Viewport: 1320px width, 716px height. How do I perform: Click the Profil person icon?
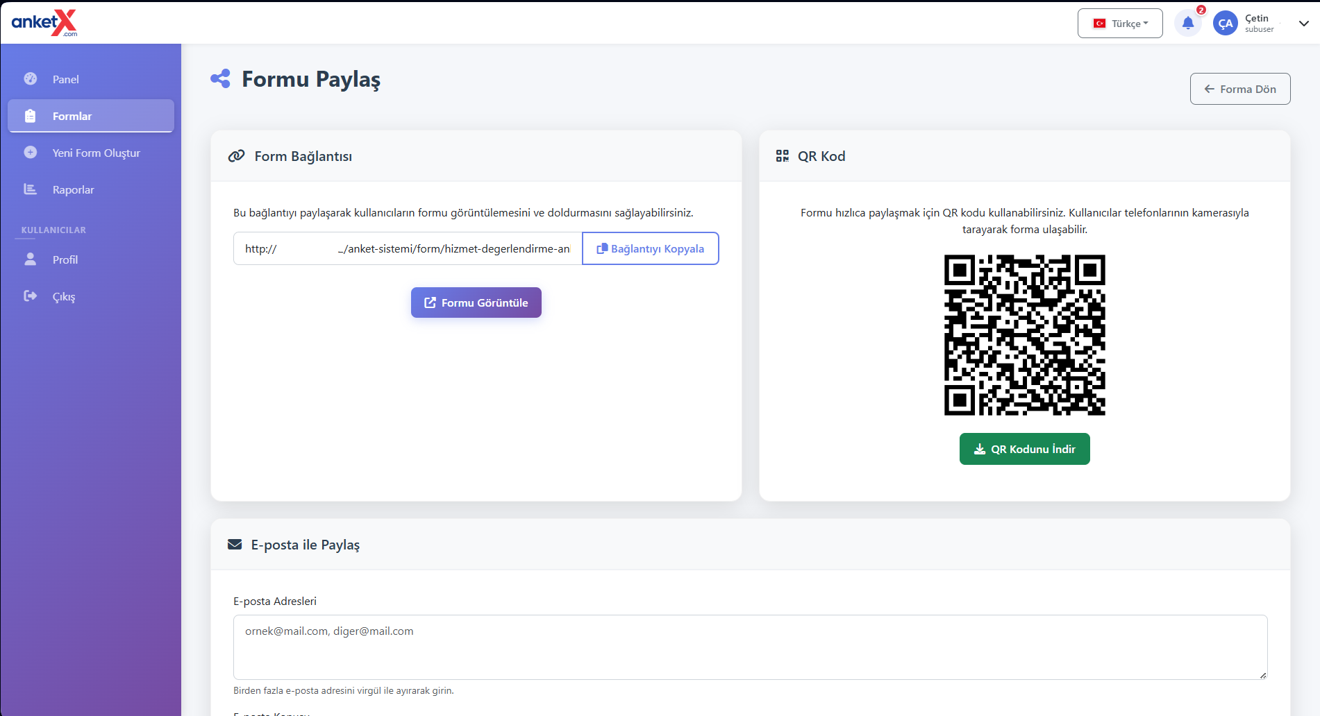coord(31,259)
